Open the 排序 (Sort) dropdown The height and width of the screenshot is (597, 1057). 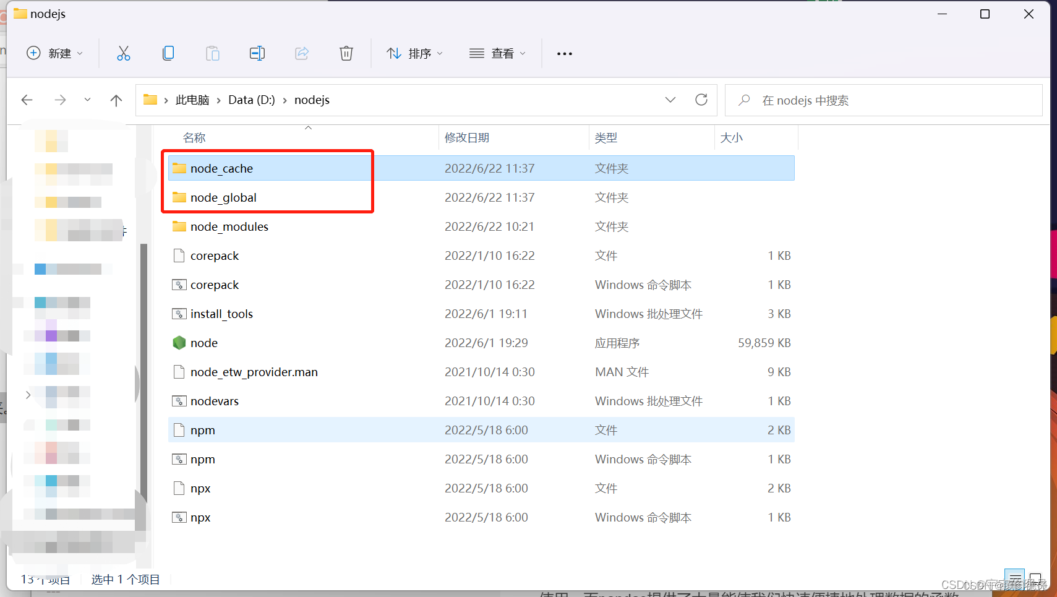(415, 53)
